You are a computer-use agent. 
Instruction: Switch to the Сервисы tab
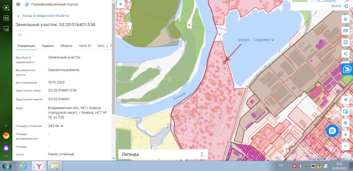[48, 46]
